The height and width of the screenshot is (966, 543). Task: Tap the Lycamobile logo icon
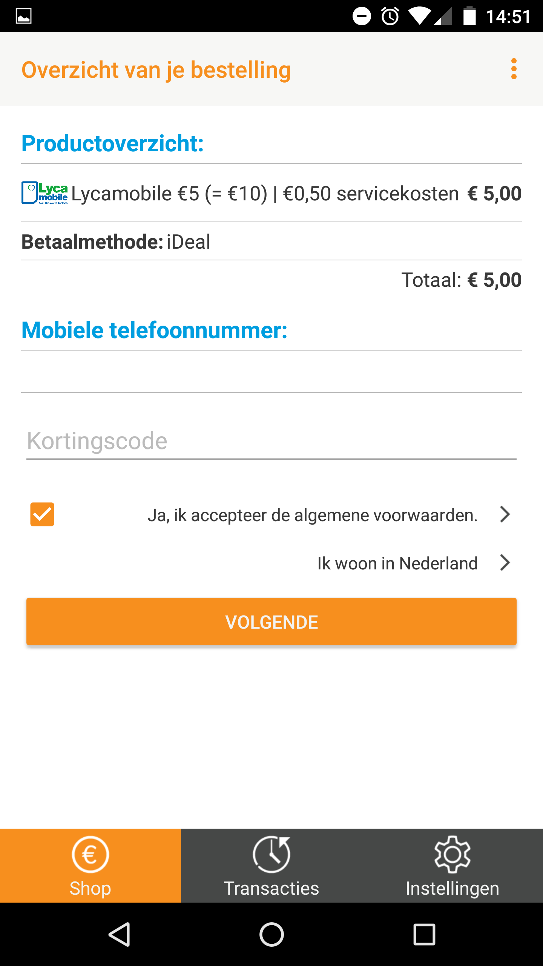44,193
